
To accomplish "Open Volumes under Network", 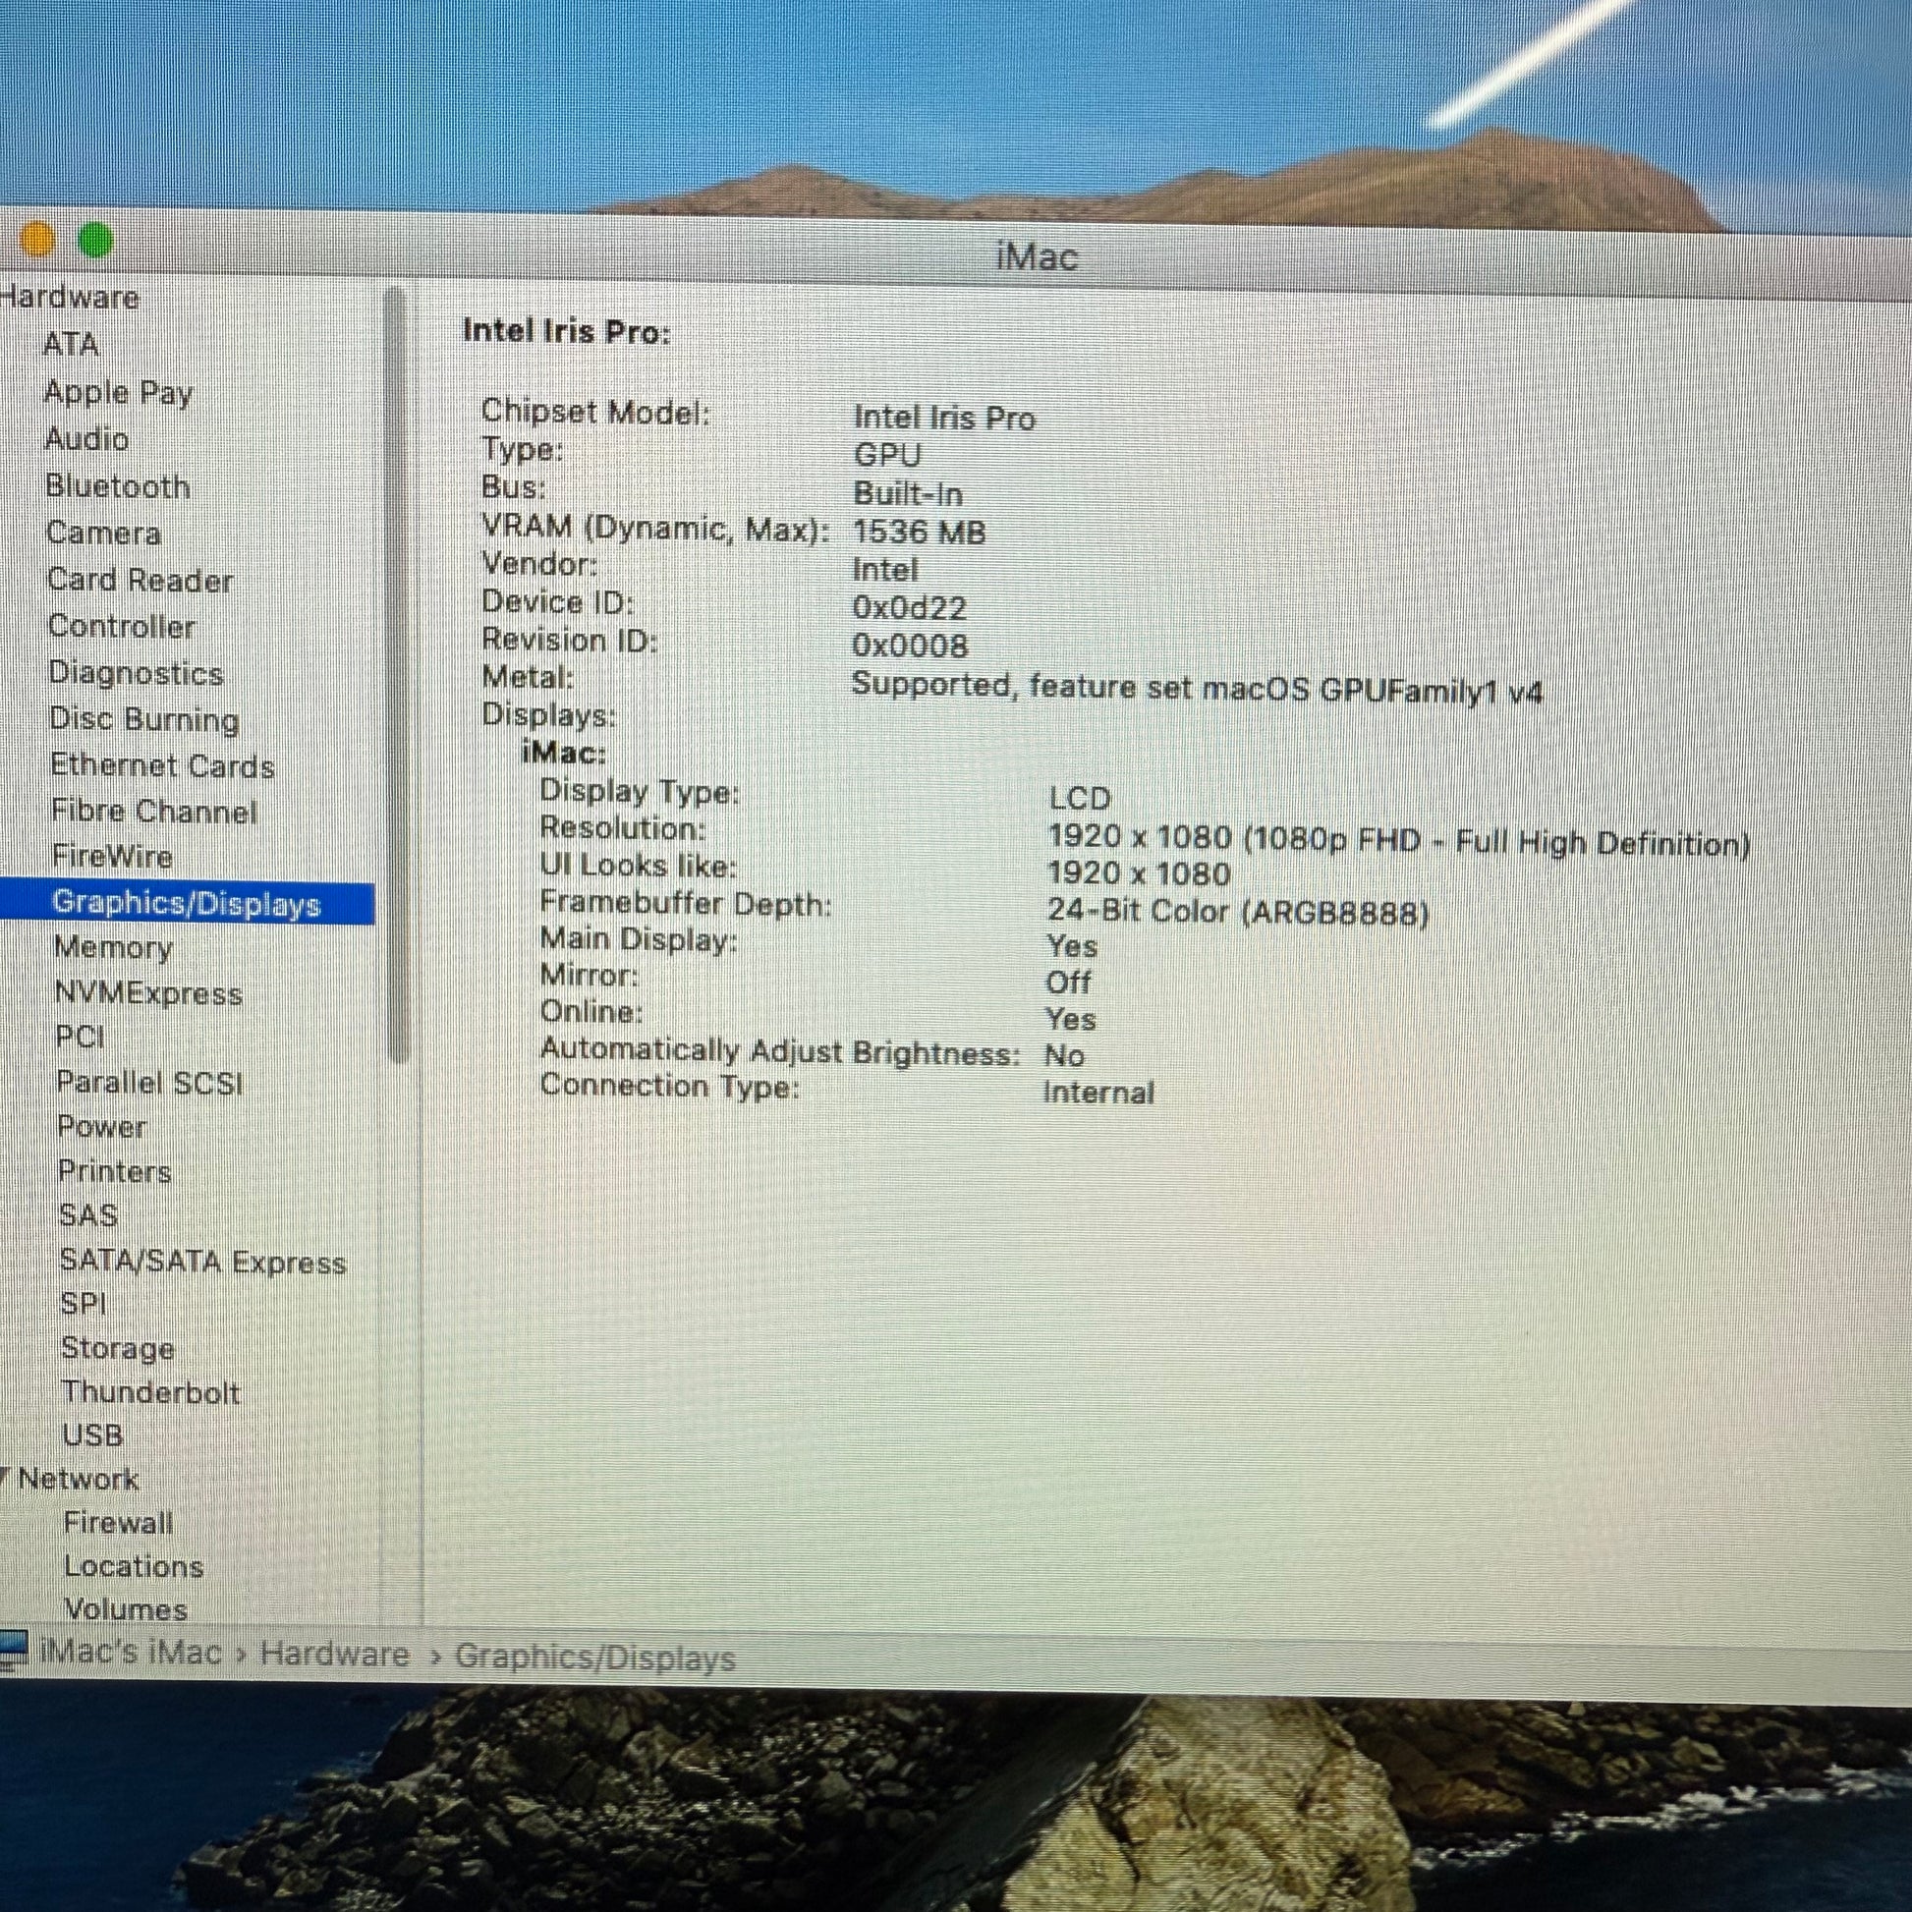I will click(126, 1610).
